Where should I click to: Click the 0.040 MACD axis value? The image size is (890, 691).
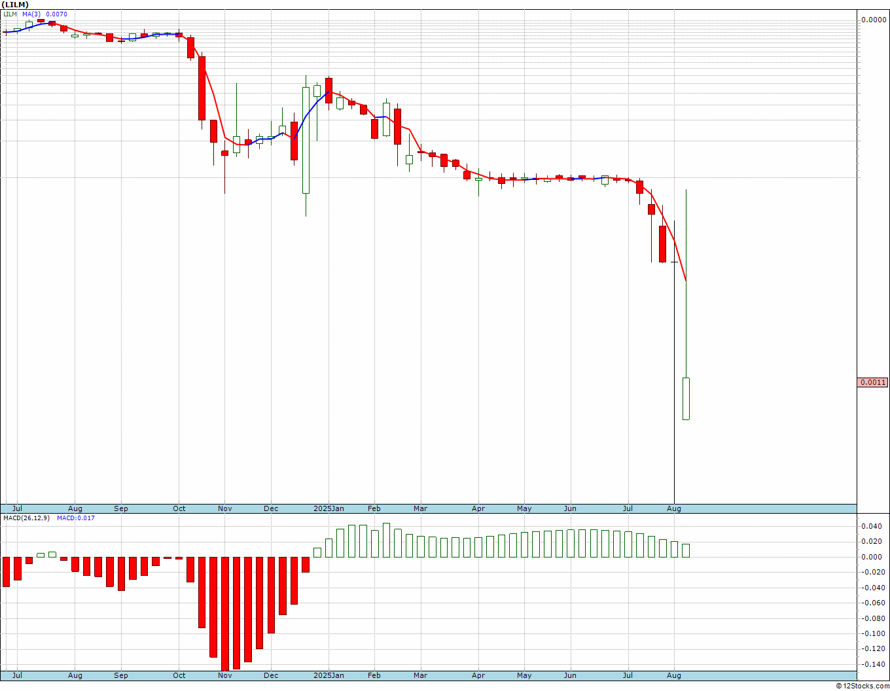click(x=872, y=526)
